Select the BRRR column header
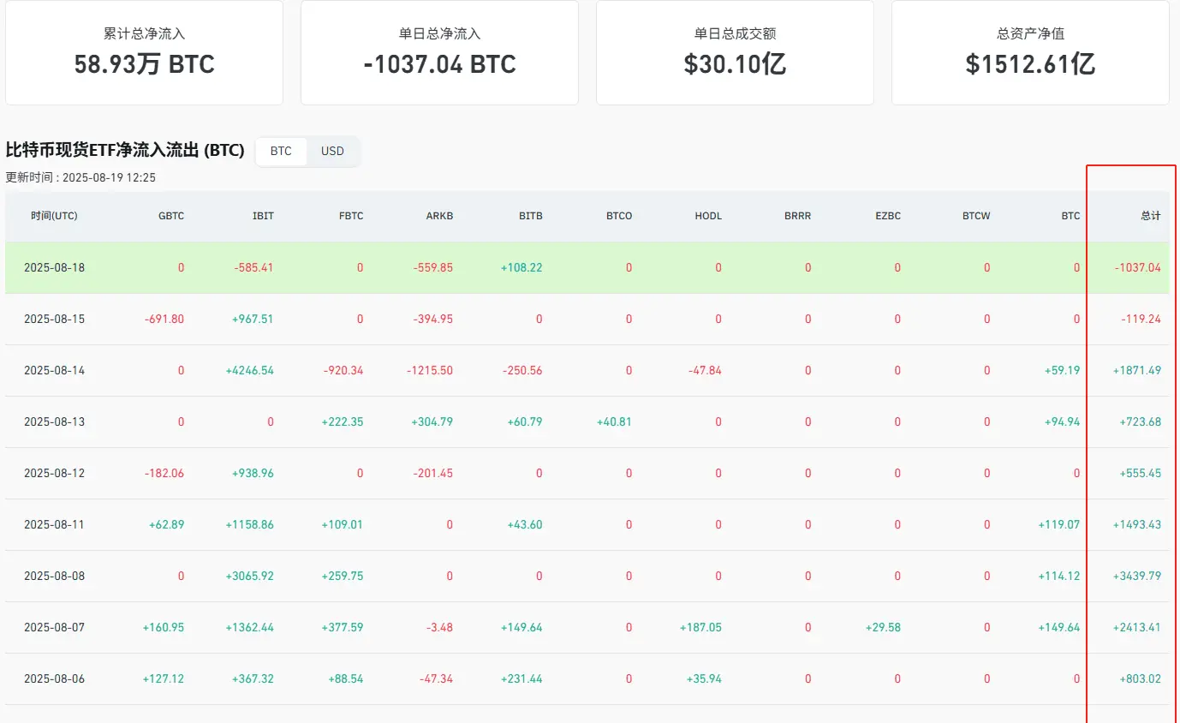 pos(798,216)
